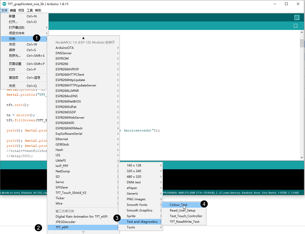Select the 示例 menu entry
This screenshot has width=305, height=234.
[24, 39]
